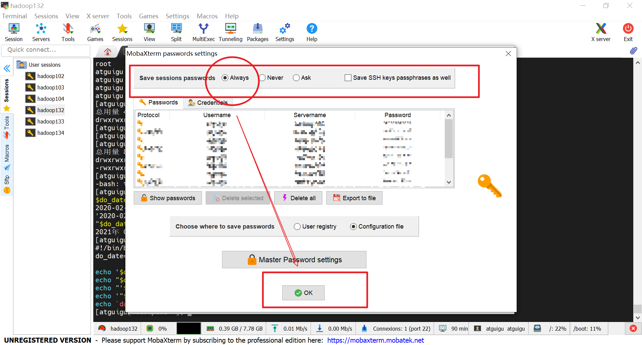
Task: Open the Terminal menu
Action: [x=14, y=16]
